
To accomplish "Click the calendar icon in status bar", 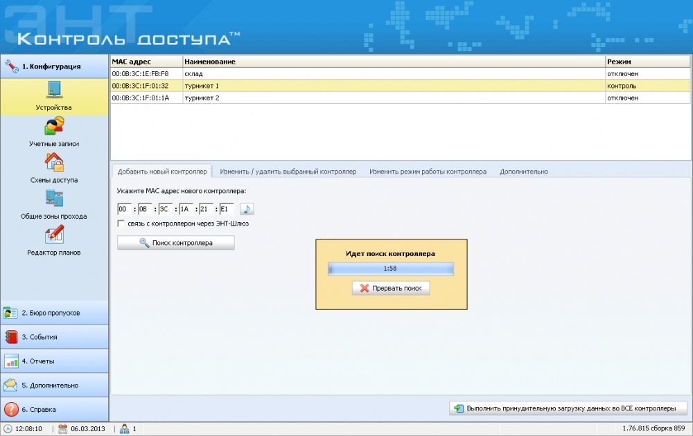I will click(63, 428).
